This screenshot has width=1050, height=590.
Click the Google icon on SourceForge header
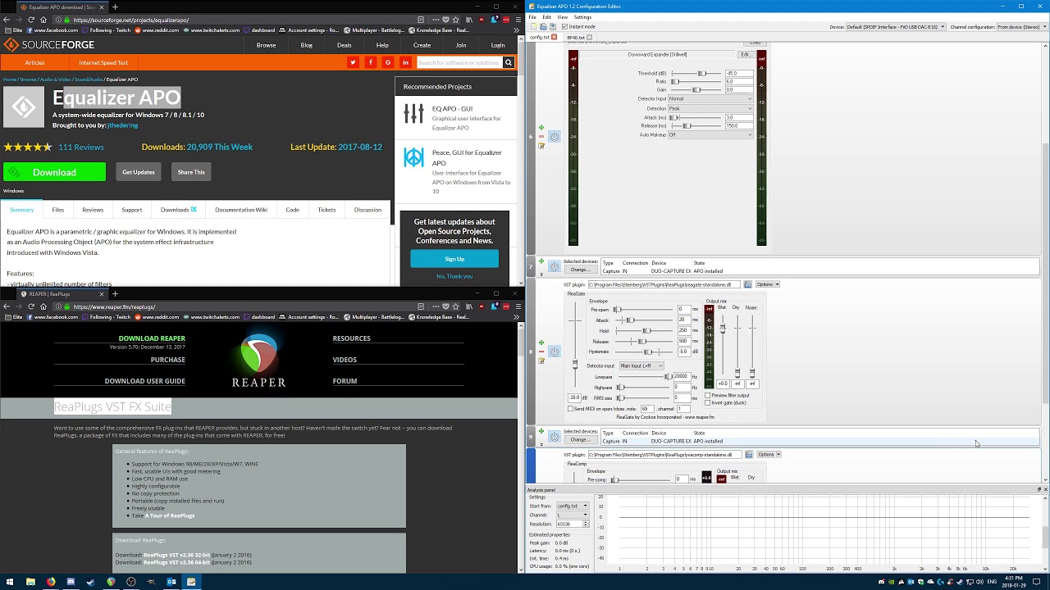coord(388,62)
